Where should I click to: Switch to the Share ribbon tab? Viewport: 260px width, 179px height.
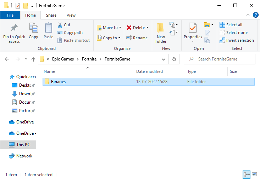click(x=51, y=15)
